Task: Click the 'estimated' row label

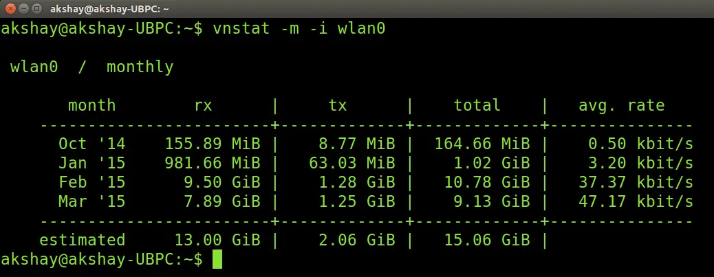Action: click(x=82, y=240)
